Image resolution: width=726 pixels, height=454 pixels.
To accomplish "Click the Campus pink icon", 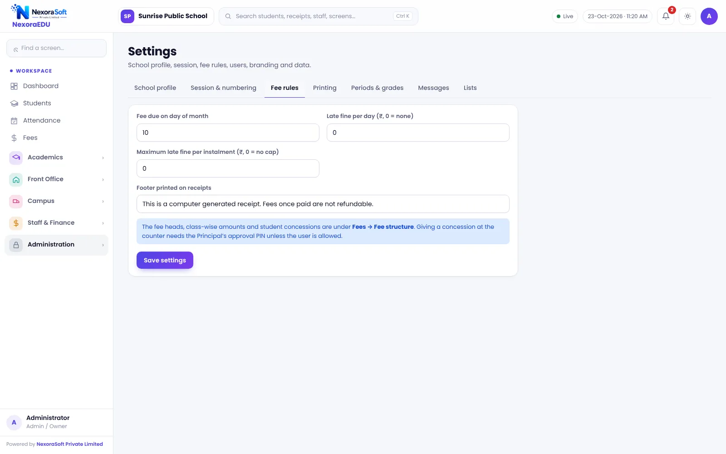I will pos(16,201).
